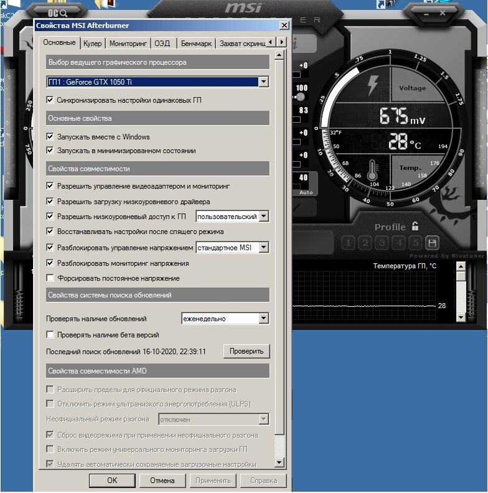Click the Profile lock icon
Viewport: 488px width, 493px height.
point(415,226)
